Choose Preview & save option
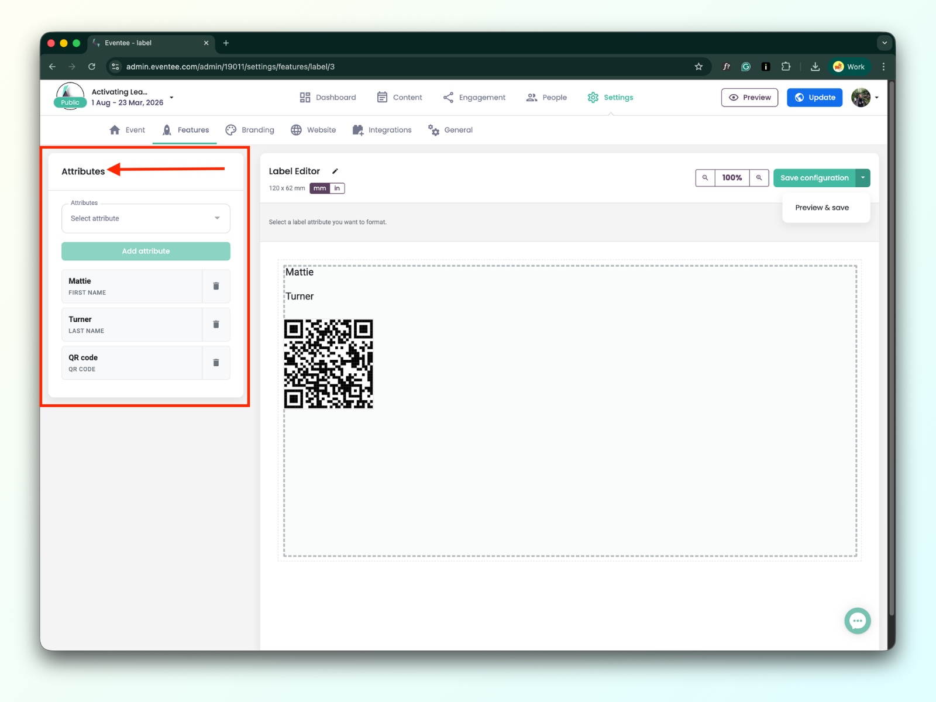 click(822, 208)
